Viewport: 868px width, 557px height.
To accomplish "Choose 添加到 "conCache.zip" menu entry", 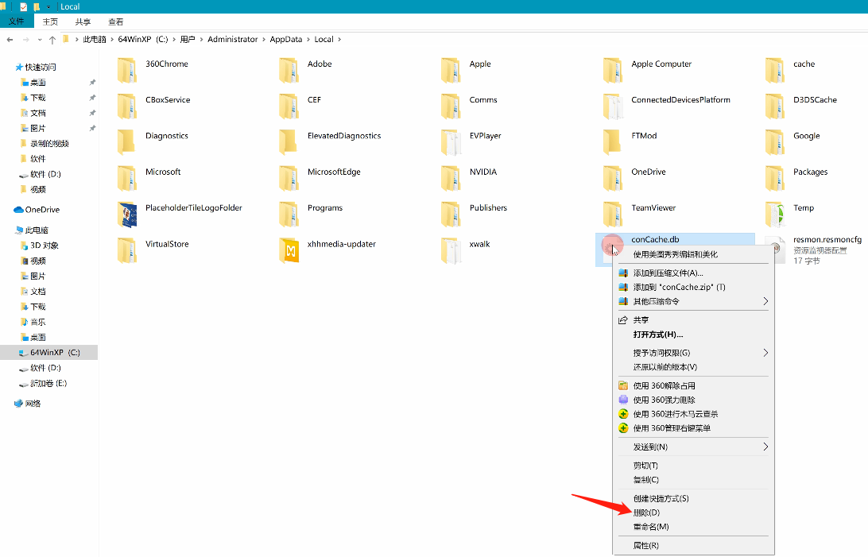I will pos(693,287).
